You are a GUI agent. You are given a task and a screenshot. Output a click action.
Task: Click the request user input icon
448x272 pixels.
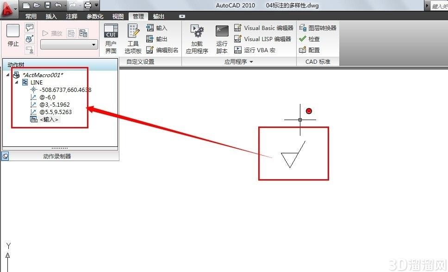pyautogui.click(x=30, y=50)
